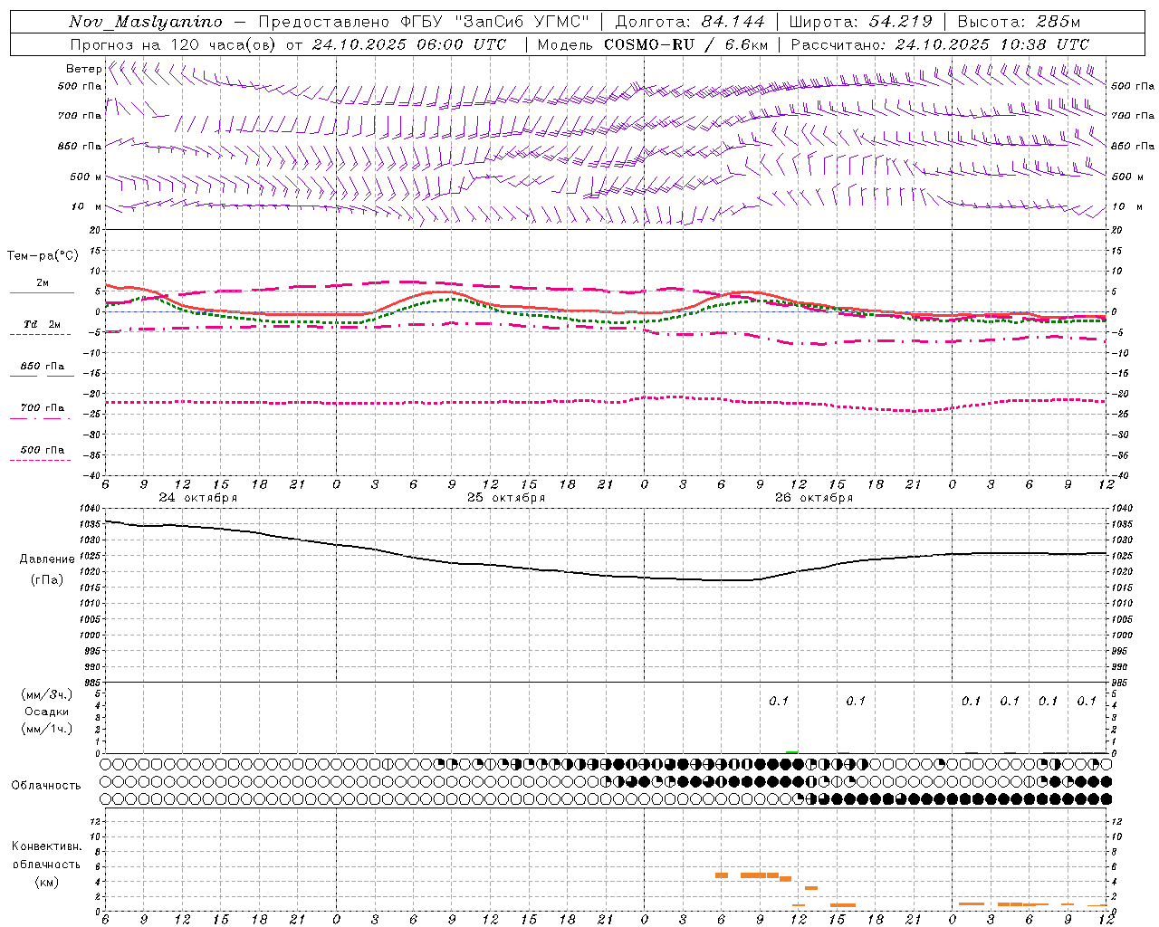Screen dimensions: 1159x927
Task: Click the date label "25 октября"
Action: pos(506,498)
